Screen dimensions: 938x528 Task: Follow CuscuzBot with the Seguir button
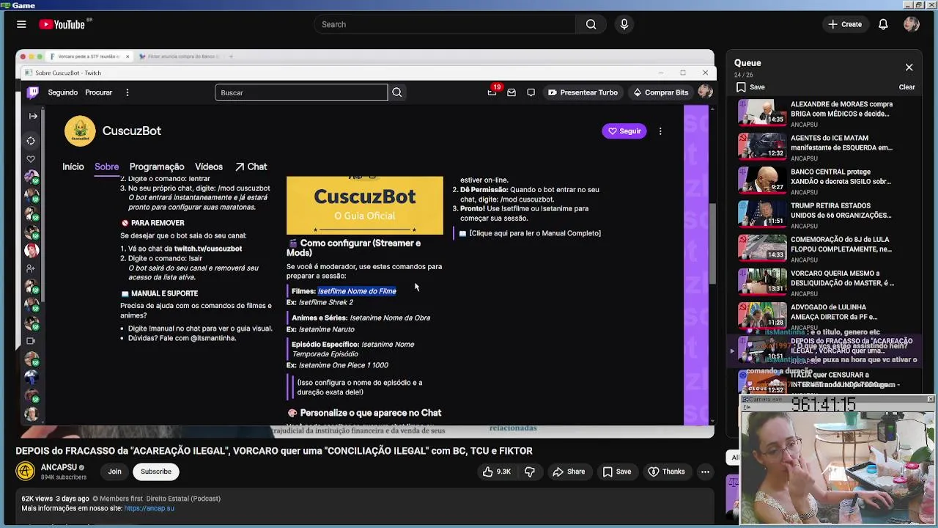(624, 131)
